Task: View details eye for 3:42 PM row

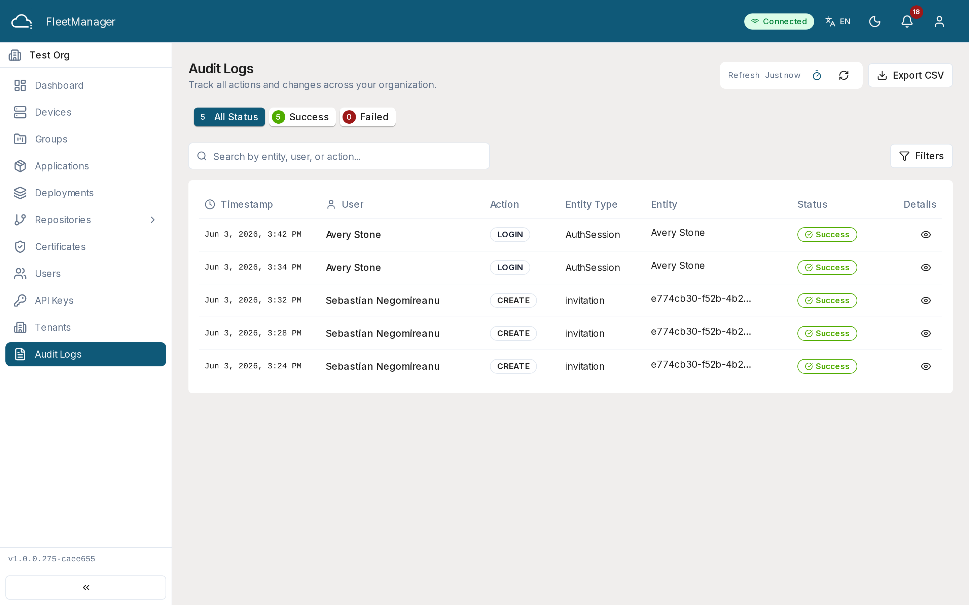Action: tap(926, 235)
